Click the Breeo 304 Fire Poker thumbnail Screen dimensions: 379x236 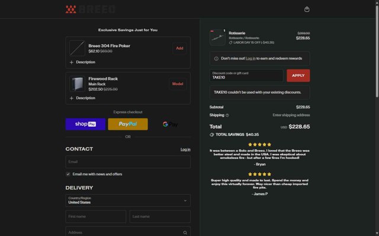pos(77,48)
